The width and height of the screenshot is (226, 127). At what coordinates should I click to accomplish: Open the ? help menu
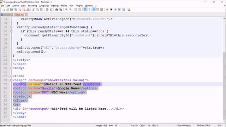tap(96, 6)
